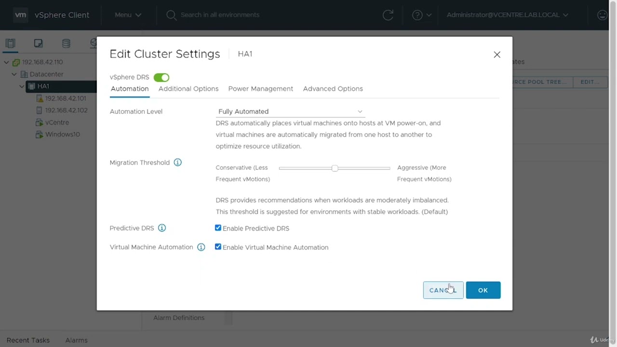Select host 192.168.42.101 in tree

coord(66,98)
